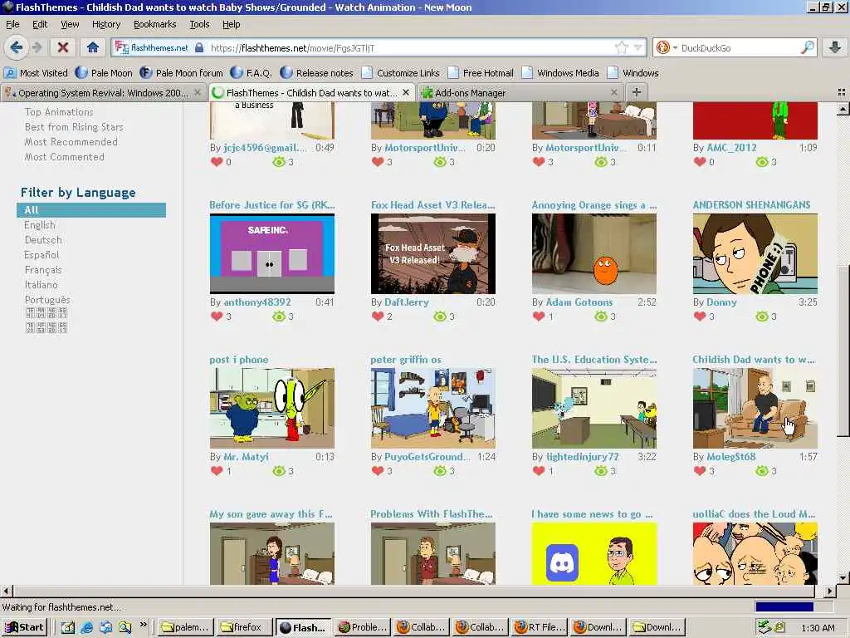The width and height of the screenshot is (850, 638).
Task: Like the 'Before Justice for SG' video heart
Action: point(217,317)
